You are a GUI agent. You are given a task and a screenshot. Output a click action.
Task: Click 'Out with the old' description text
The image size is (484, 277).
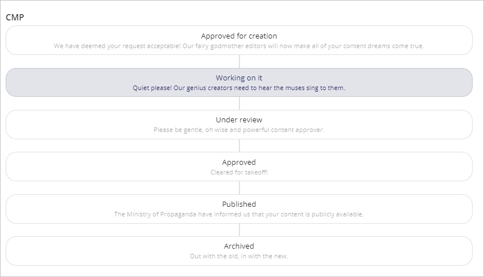click(x=239, y=256)
